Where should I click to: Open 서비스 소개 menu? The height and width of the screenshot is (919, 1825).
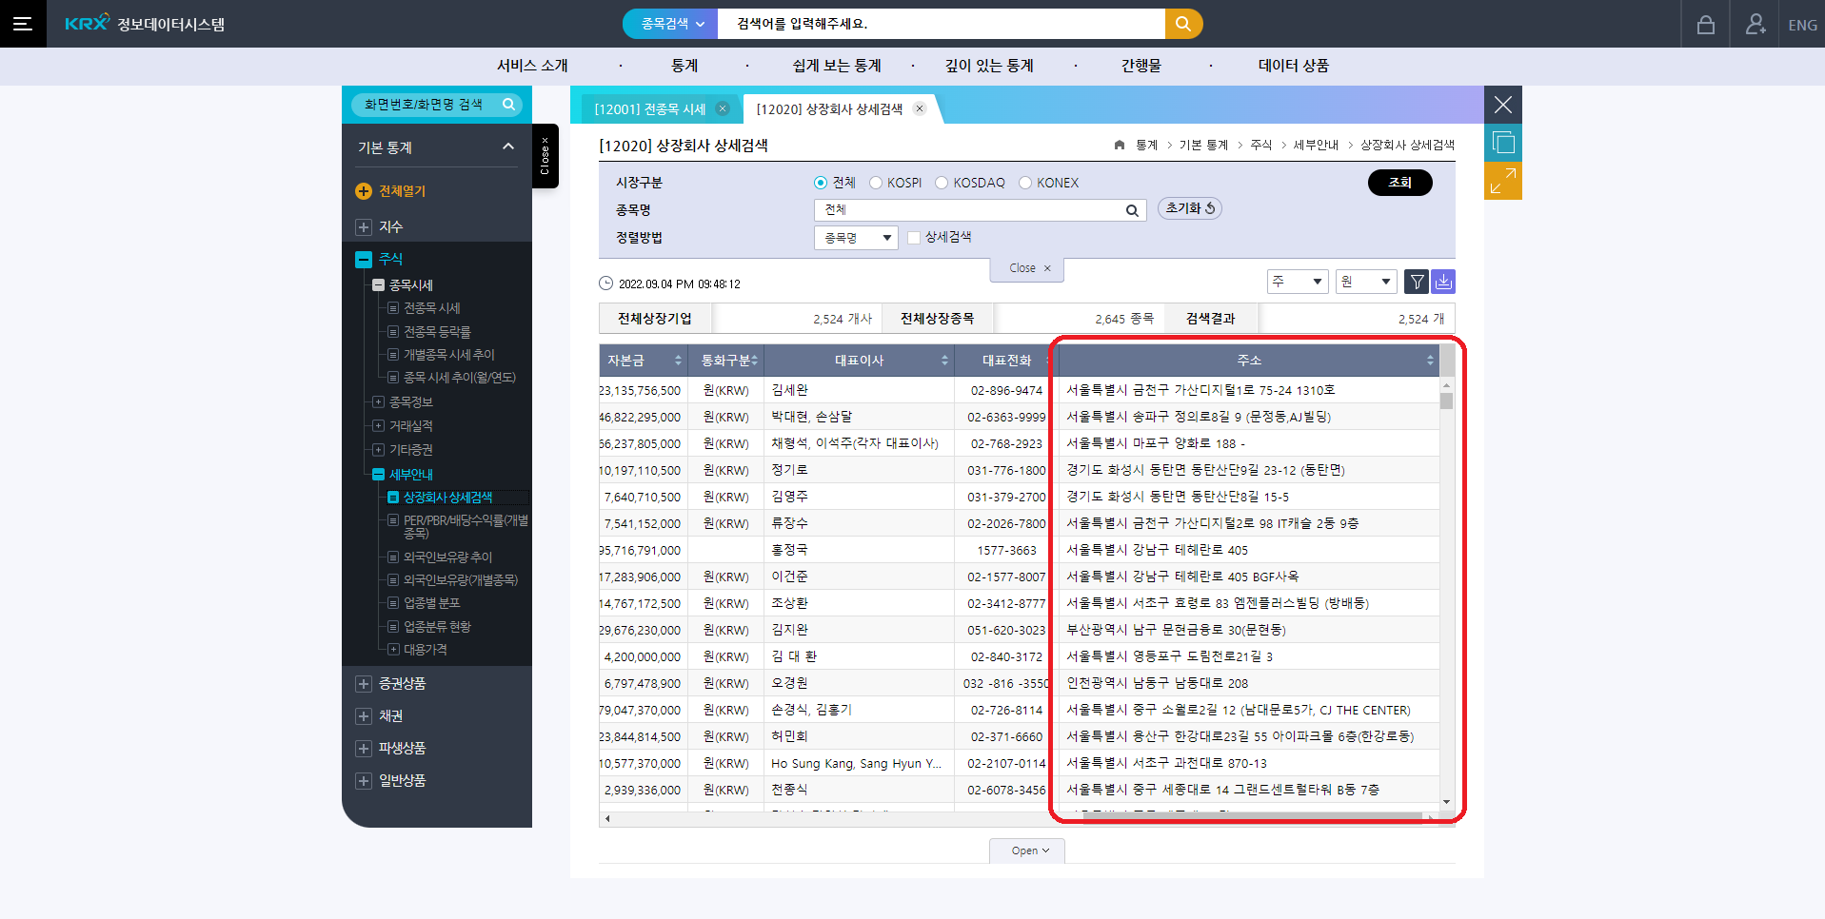pos(532,66)
